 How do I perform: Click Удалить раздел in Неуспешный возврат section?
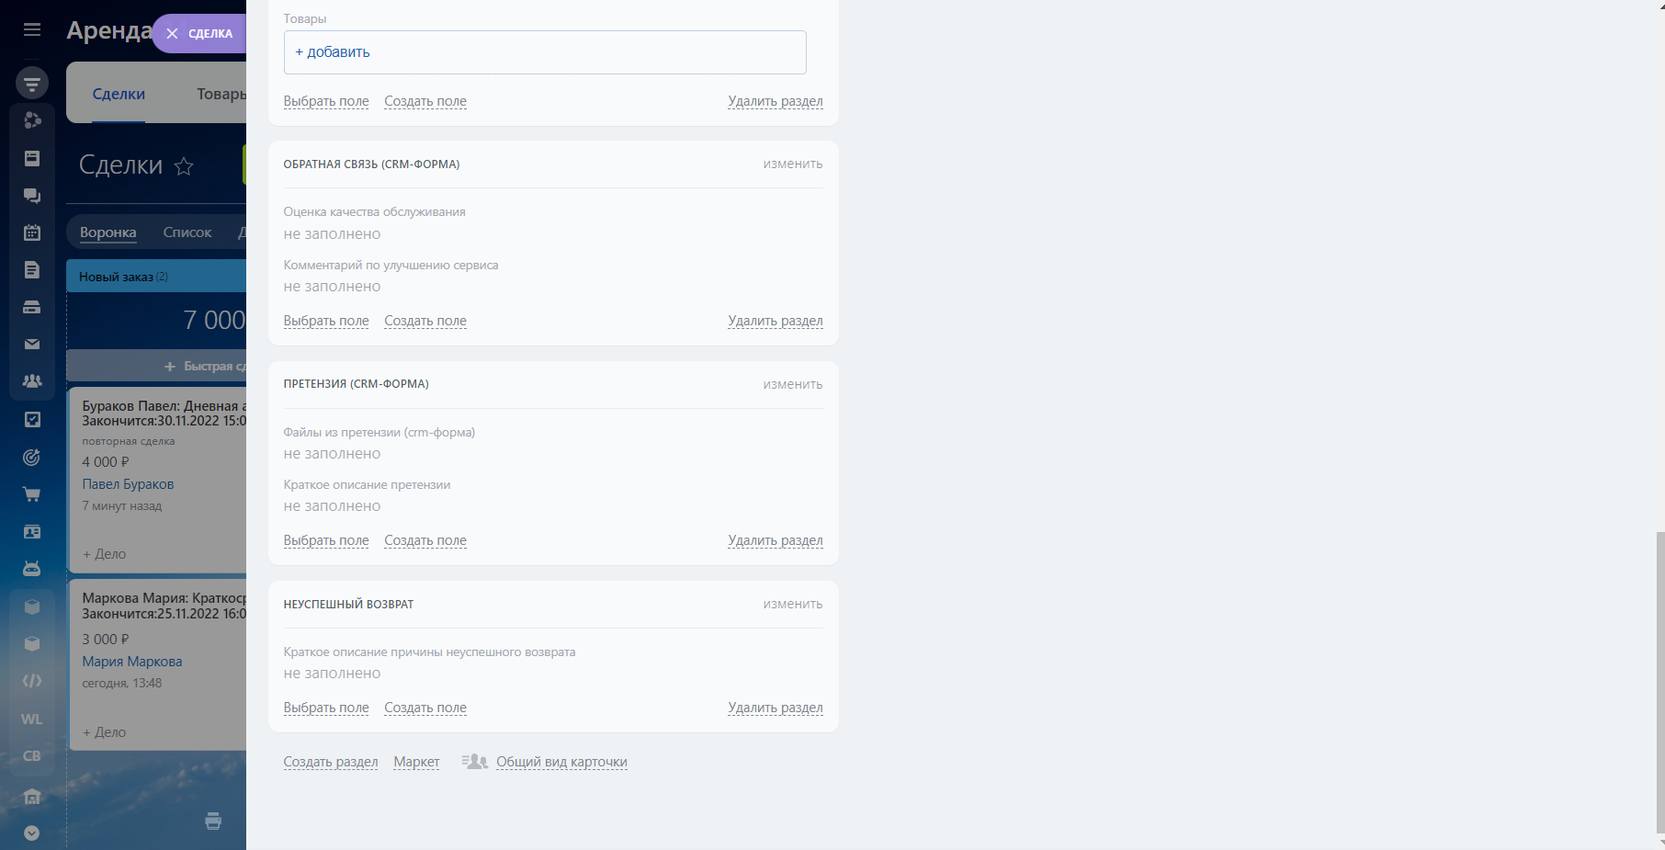(x=775, y=708)
